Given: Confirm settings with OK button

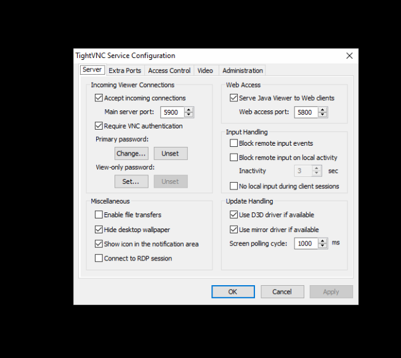Looking at the screenshot, I should click(233, 291).
